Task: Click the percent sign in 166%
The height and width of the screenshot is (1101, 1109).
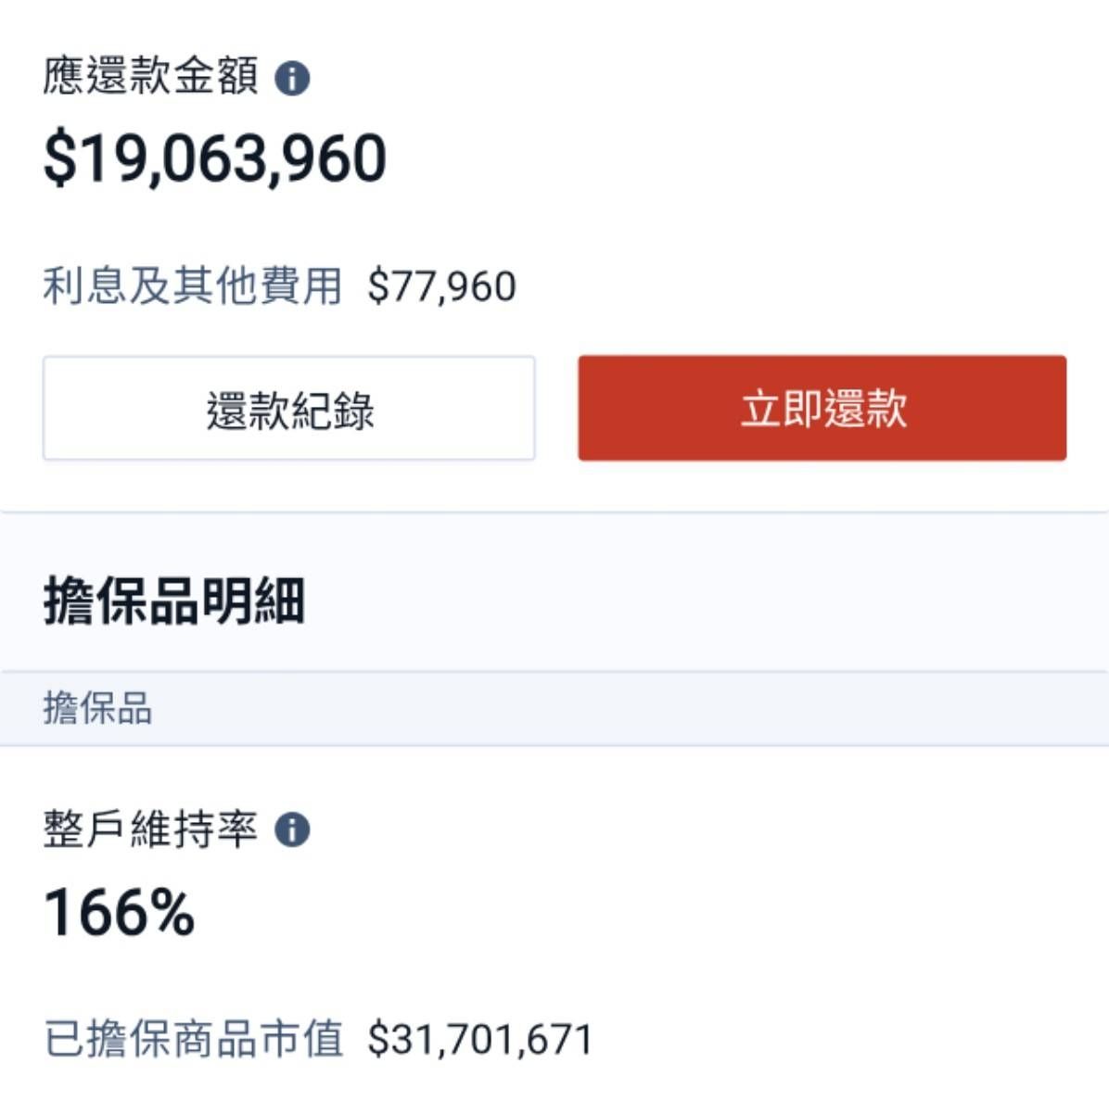Action: (x=170, y=913)
